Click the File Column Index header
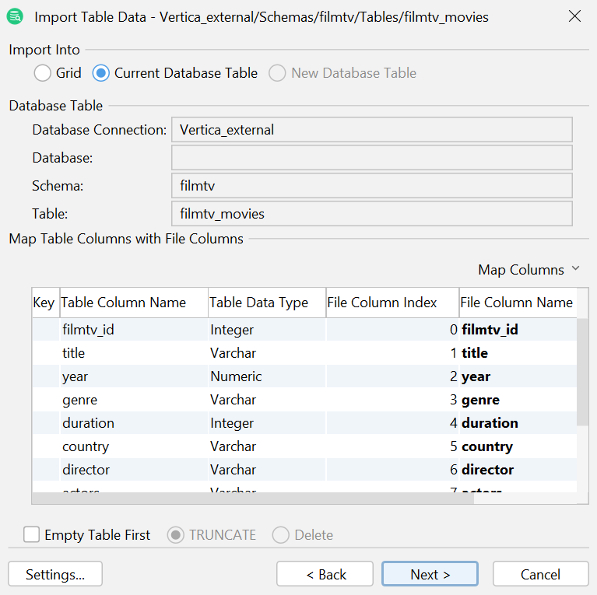Screen dimensions: 597x595 [x=392, y=303]
